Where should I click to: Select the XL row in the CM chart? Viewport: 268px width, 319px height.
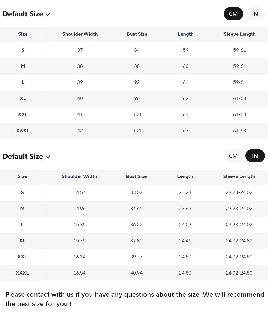point(23,98)
